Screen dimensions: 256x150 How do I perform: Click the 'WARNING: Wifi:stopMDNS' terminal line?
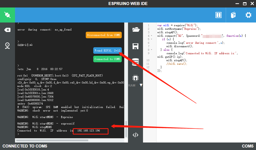click(34, 127)
